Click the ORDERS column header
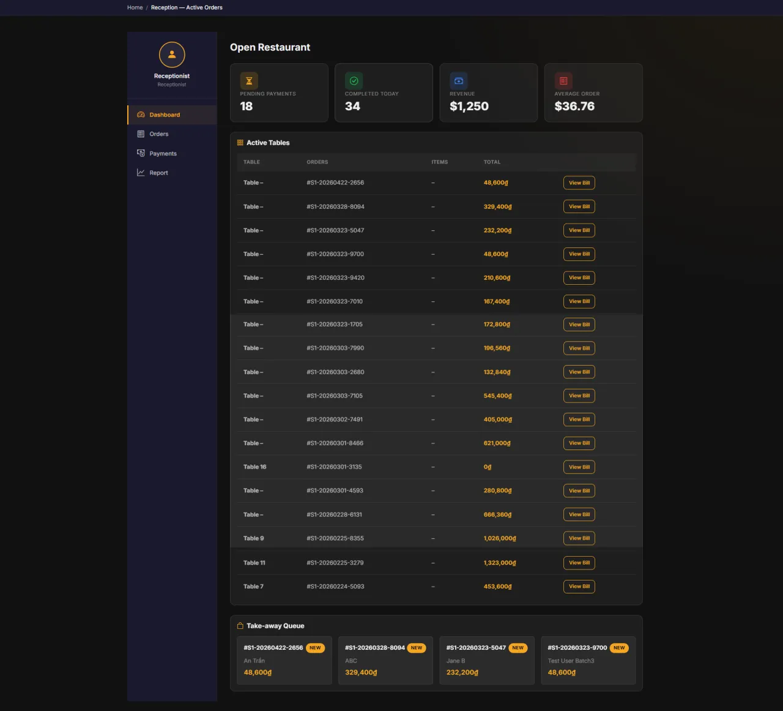783x711 pixels. click(317, 162)
